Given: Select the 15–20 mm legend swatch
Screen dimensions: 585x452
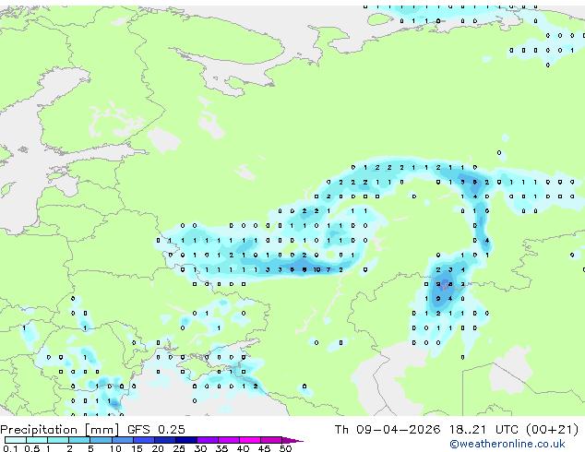Looking at the screenshot, I should coord(143,440).
